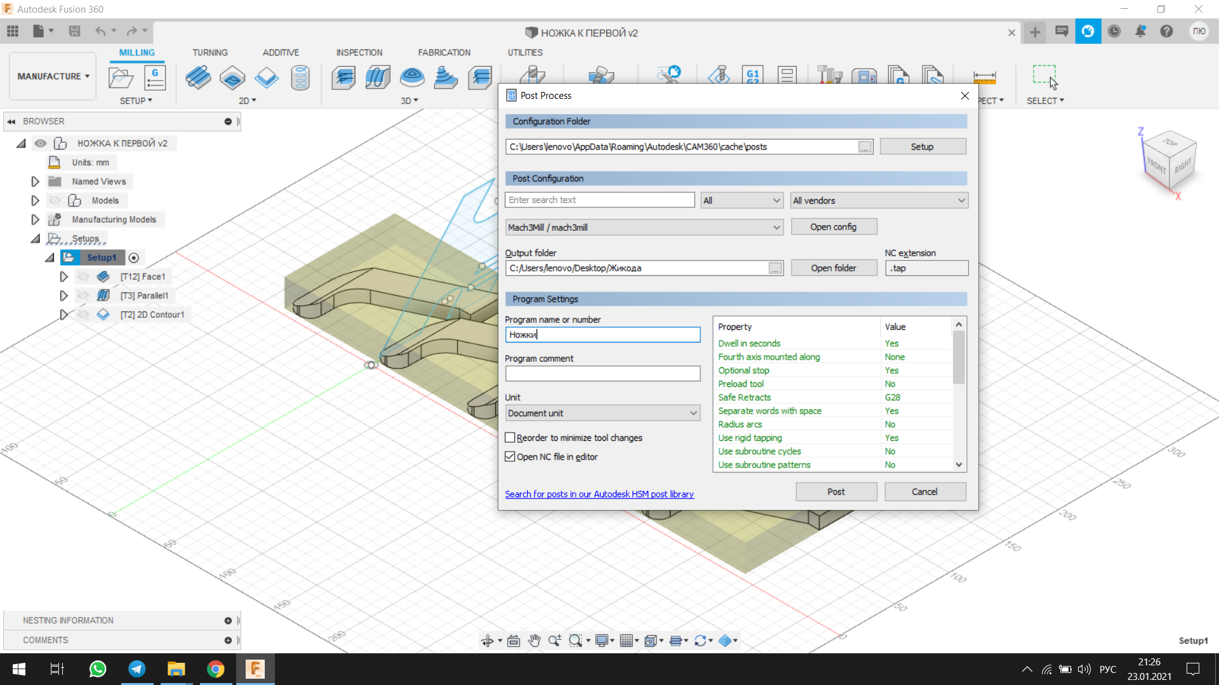Select the 3D Contour stepped icon
The height and width of the screenshot is (685, 1219).
tap(446, 78)
